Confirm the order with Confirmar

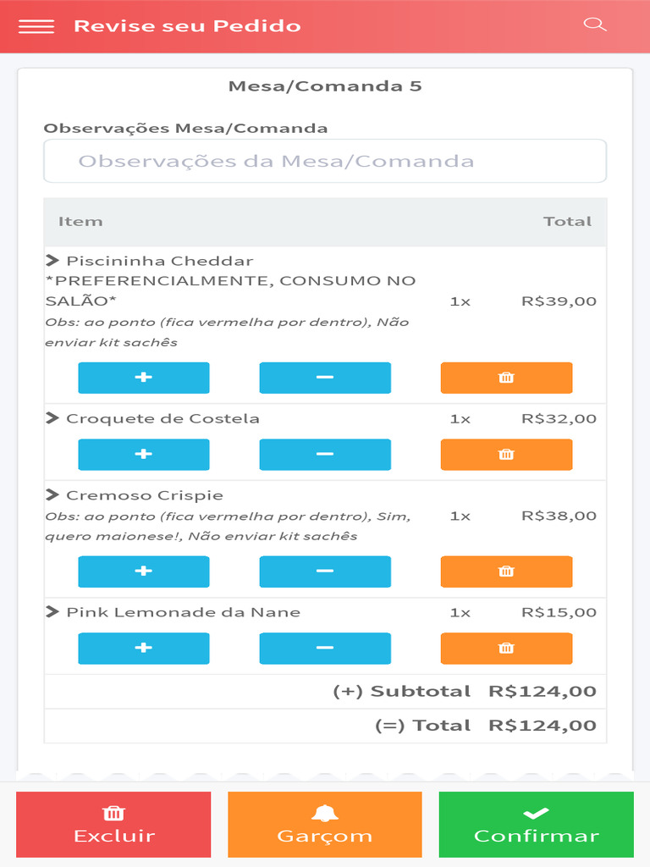[536, 825]
